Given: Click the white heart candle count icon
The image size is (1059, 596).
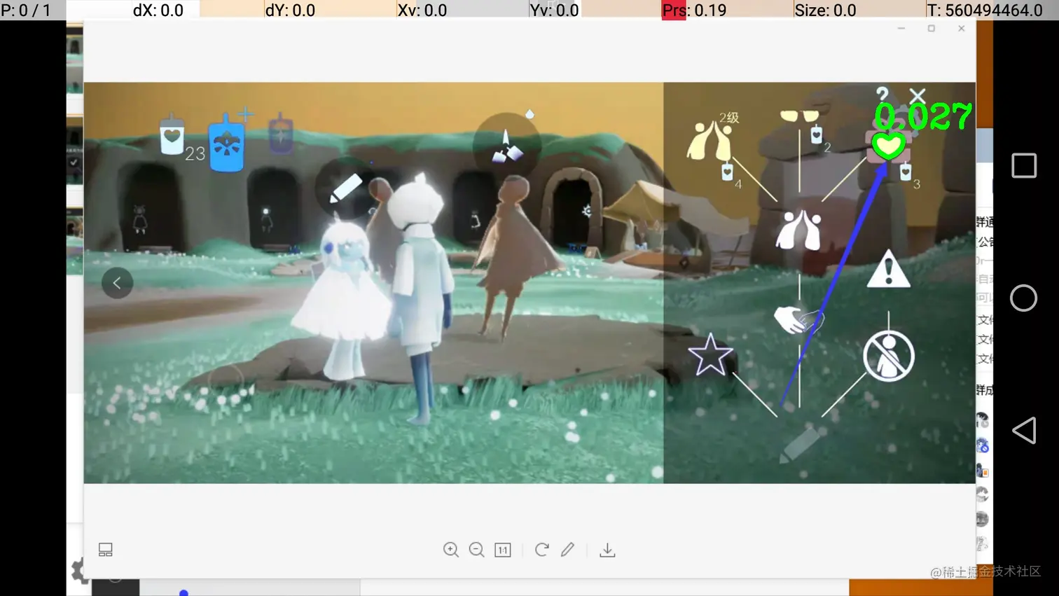Looking at the screenshot, I should pos(172,134).
